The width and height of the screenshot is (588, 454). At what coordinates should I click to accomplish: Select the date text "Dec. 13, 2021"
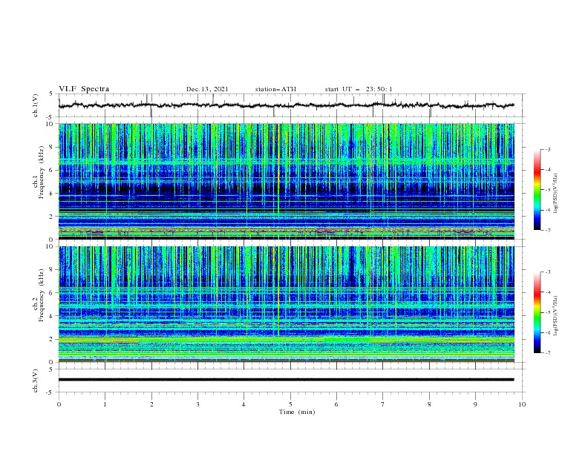pyautogui.click(x=207, y=89)
